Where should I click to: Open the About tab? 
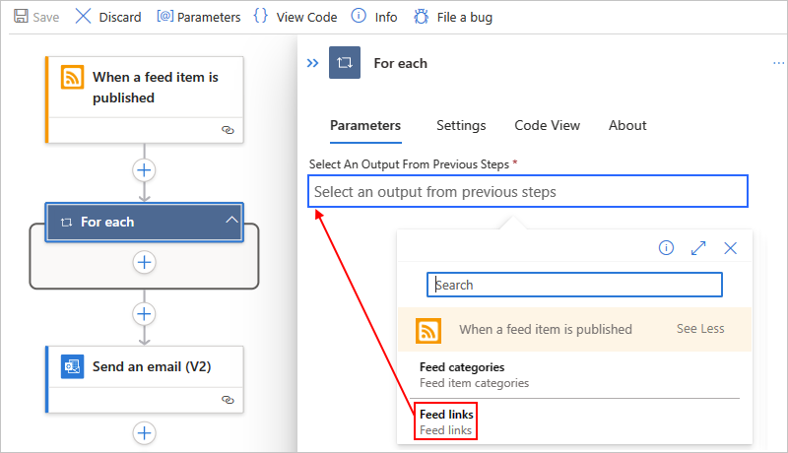(x=627, y=125)
